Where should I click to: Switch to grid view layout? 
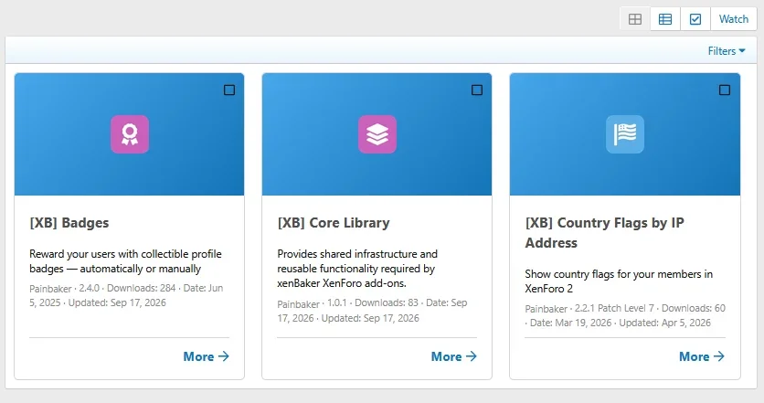[635, 19]
